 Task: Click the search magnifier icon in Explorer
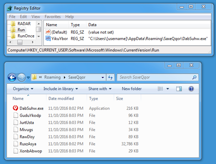pyautogui.click(x=194, y=77)
